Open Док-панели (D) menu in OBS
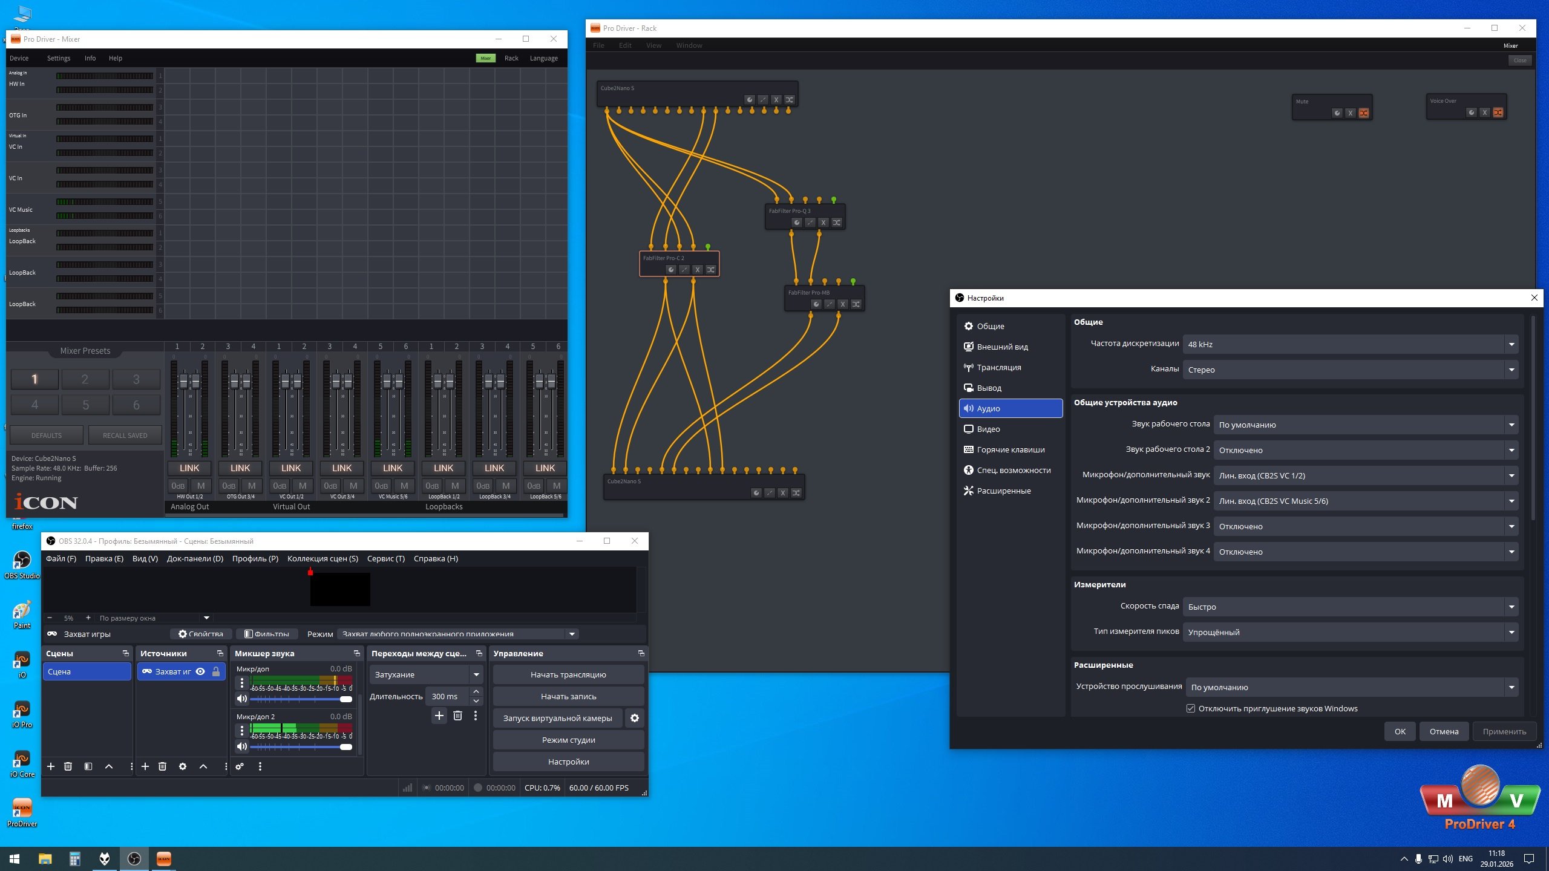This screenshot has height=871, width=1549. pyautogui.click(x=195, y=558)
